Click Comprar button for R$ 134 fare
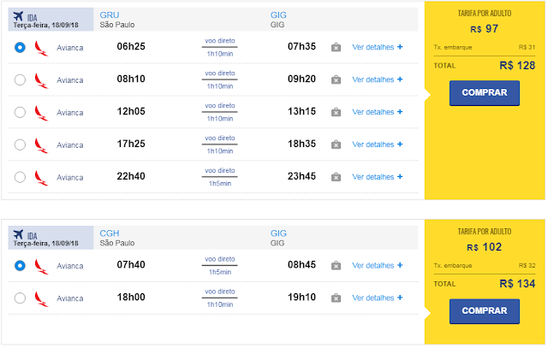This screenshot has height=348, width=548. pyautogui.click(x=484, y=310)
